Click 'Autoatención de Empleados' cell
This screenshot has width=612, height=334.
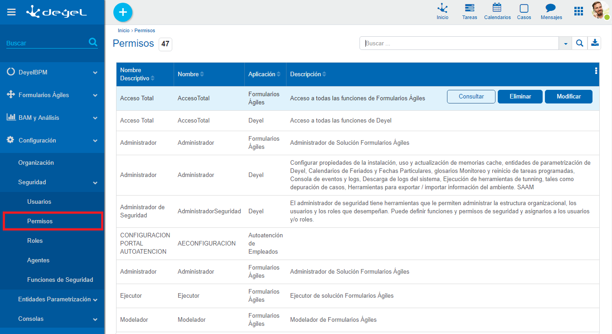[266, 243]
